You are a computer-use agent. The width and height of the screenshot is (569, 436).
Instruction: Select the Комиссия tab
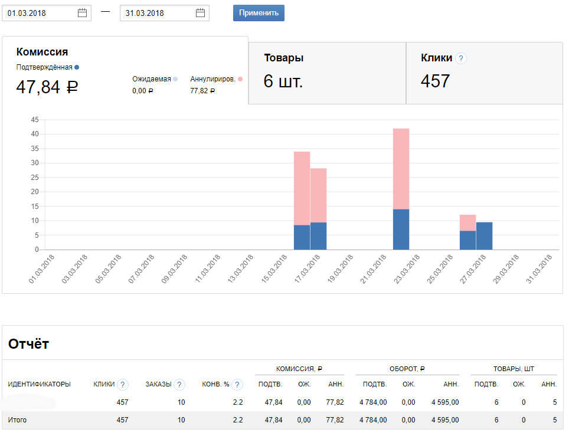pyautogui.click(x=125, y=71)
